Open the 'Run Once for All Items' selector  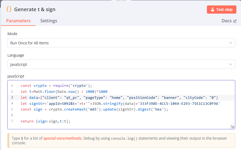pyautogui.click(x=117, y=43)
